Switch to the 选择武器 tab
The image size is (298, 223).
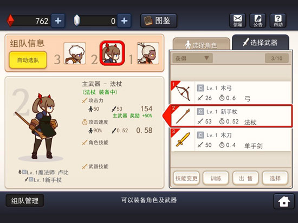[261, 43]
